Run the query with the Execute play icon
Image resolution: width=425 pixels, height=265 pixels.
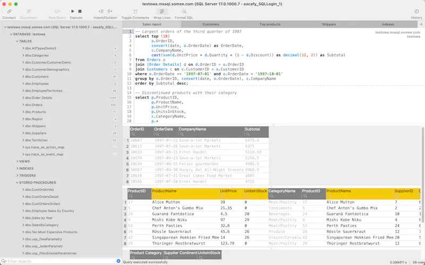73,11
